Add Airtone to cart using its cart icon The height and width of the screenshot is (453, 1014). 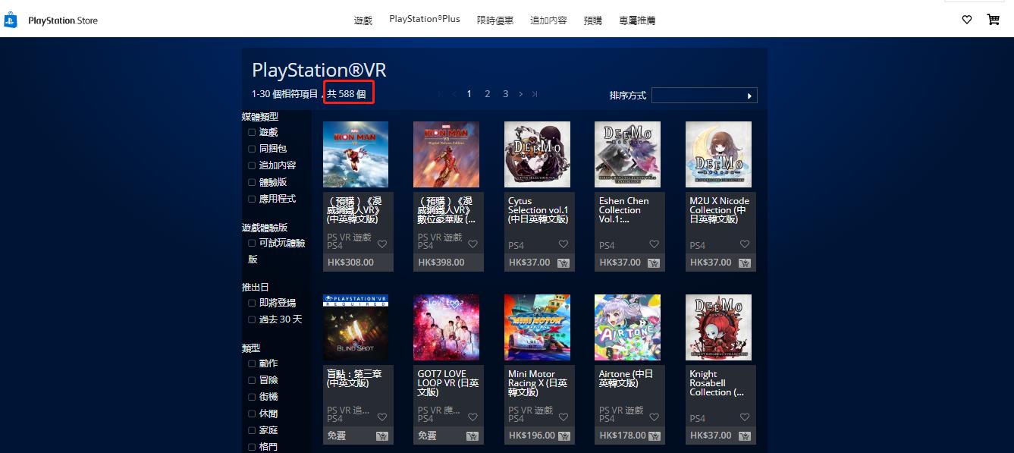coord(653,435)
